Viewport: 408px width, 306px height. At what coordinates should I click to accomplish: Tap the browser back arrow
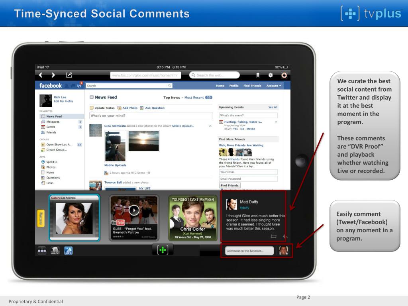point(40,75)
